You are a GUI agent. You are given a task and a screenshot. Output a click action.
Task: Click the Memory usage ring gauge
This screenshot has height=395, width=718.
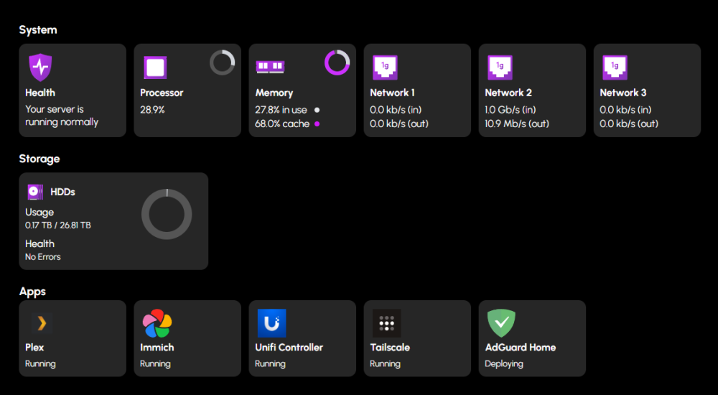point(337,62)
